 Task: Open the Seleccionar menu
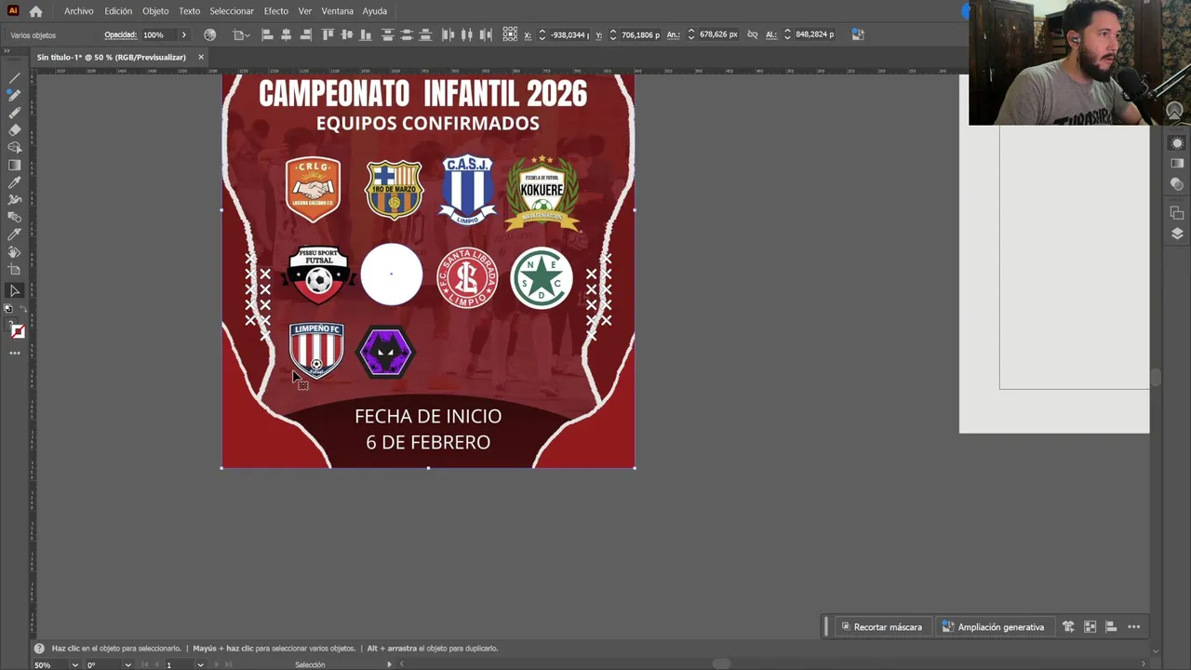click(232, 11)
